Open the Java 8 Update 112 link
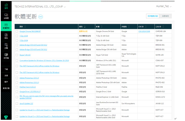The width and height of the screenshot is (185, 121). (x=26, y=104)
